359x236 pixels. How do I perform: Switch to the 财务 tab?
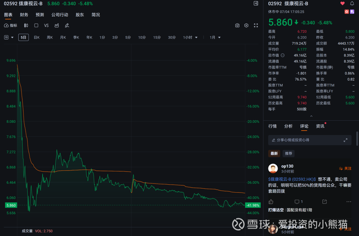tap(24, 15)
